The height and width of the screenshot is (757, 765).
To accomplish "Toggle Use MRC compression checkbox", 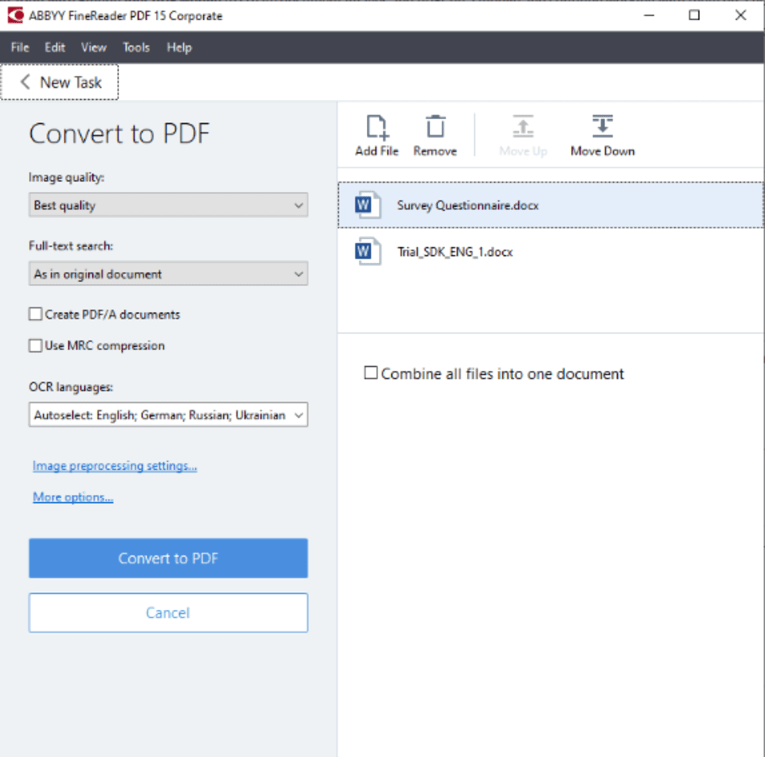I will (35, 346).
